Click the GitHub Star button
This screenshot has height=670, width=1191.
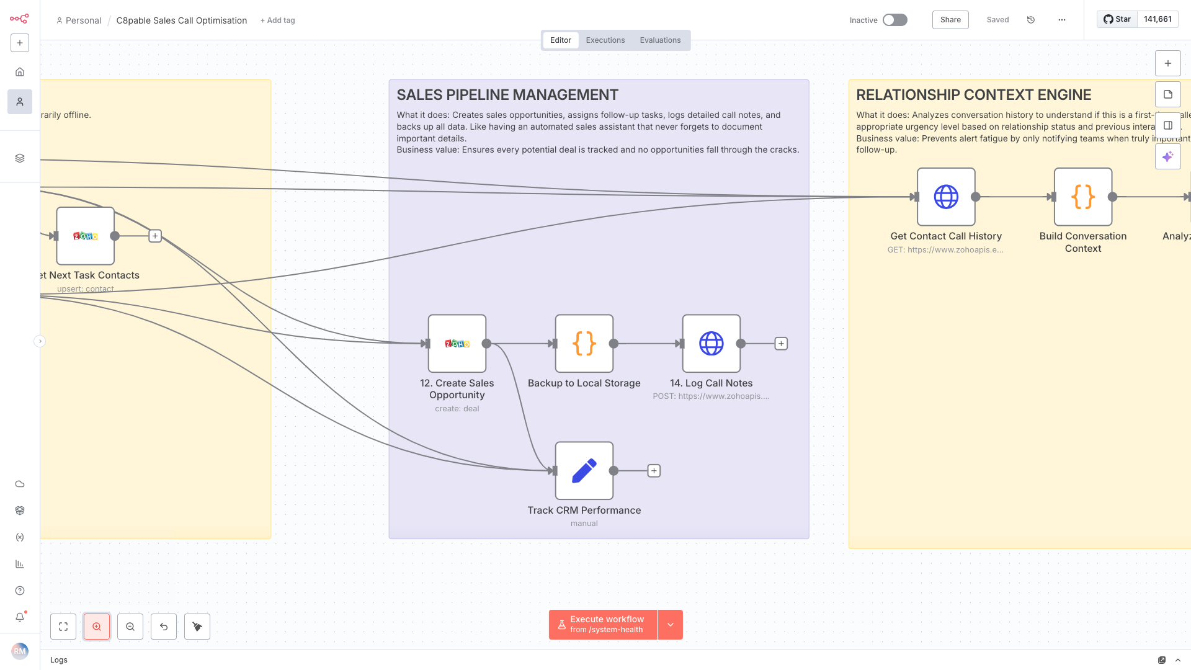pyautogui.click(x=1117, y=19)
